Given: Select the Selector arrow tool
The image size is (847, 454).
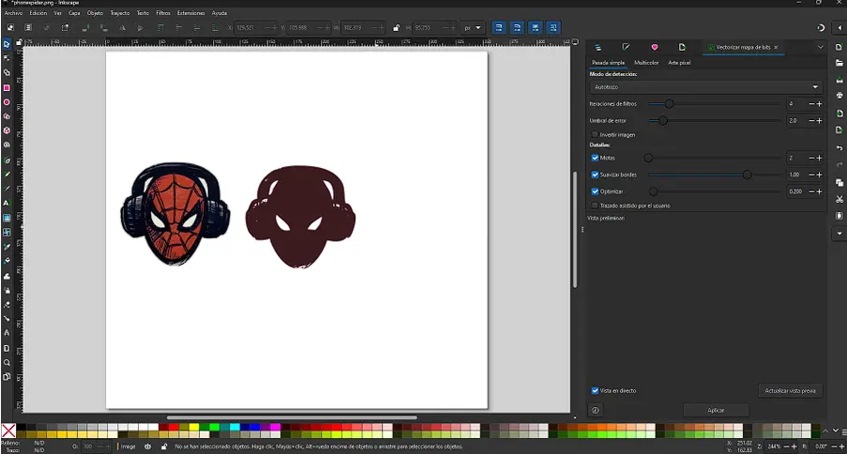Looking at the screenshot, I should click(x=7, y=44).
